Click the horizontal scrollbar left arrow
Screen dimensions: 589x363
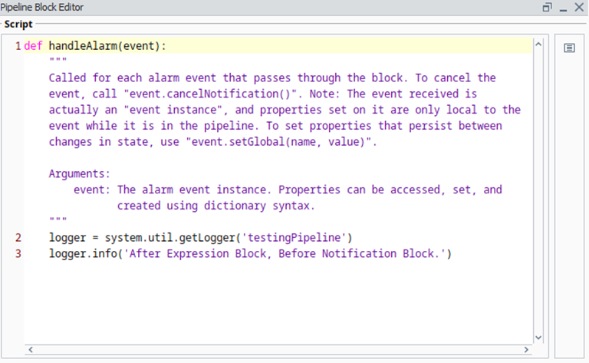31,350
